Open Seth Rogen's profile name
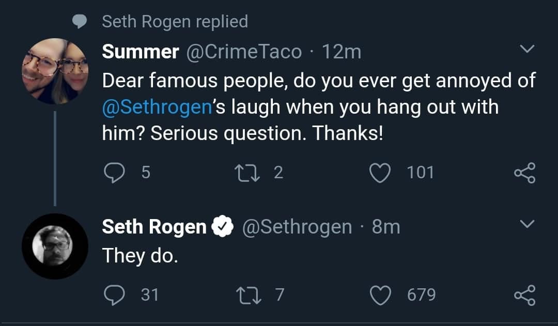 pos(154,227)
